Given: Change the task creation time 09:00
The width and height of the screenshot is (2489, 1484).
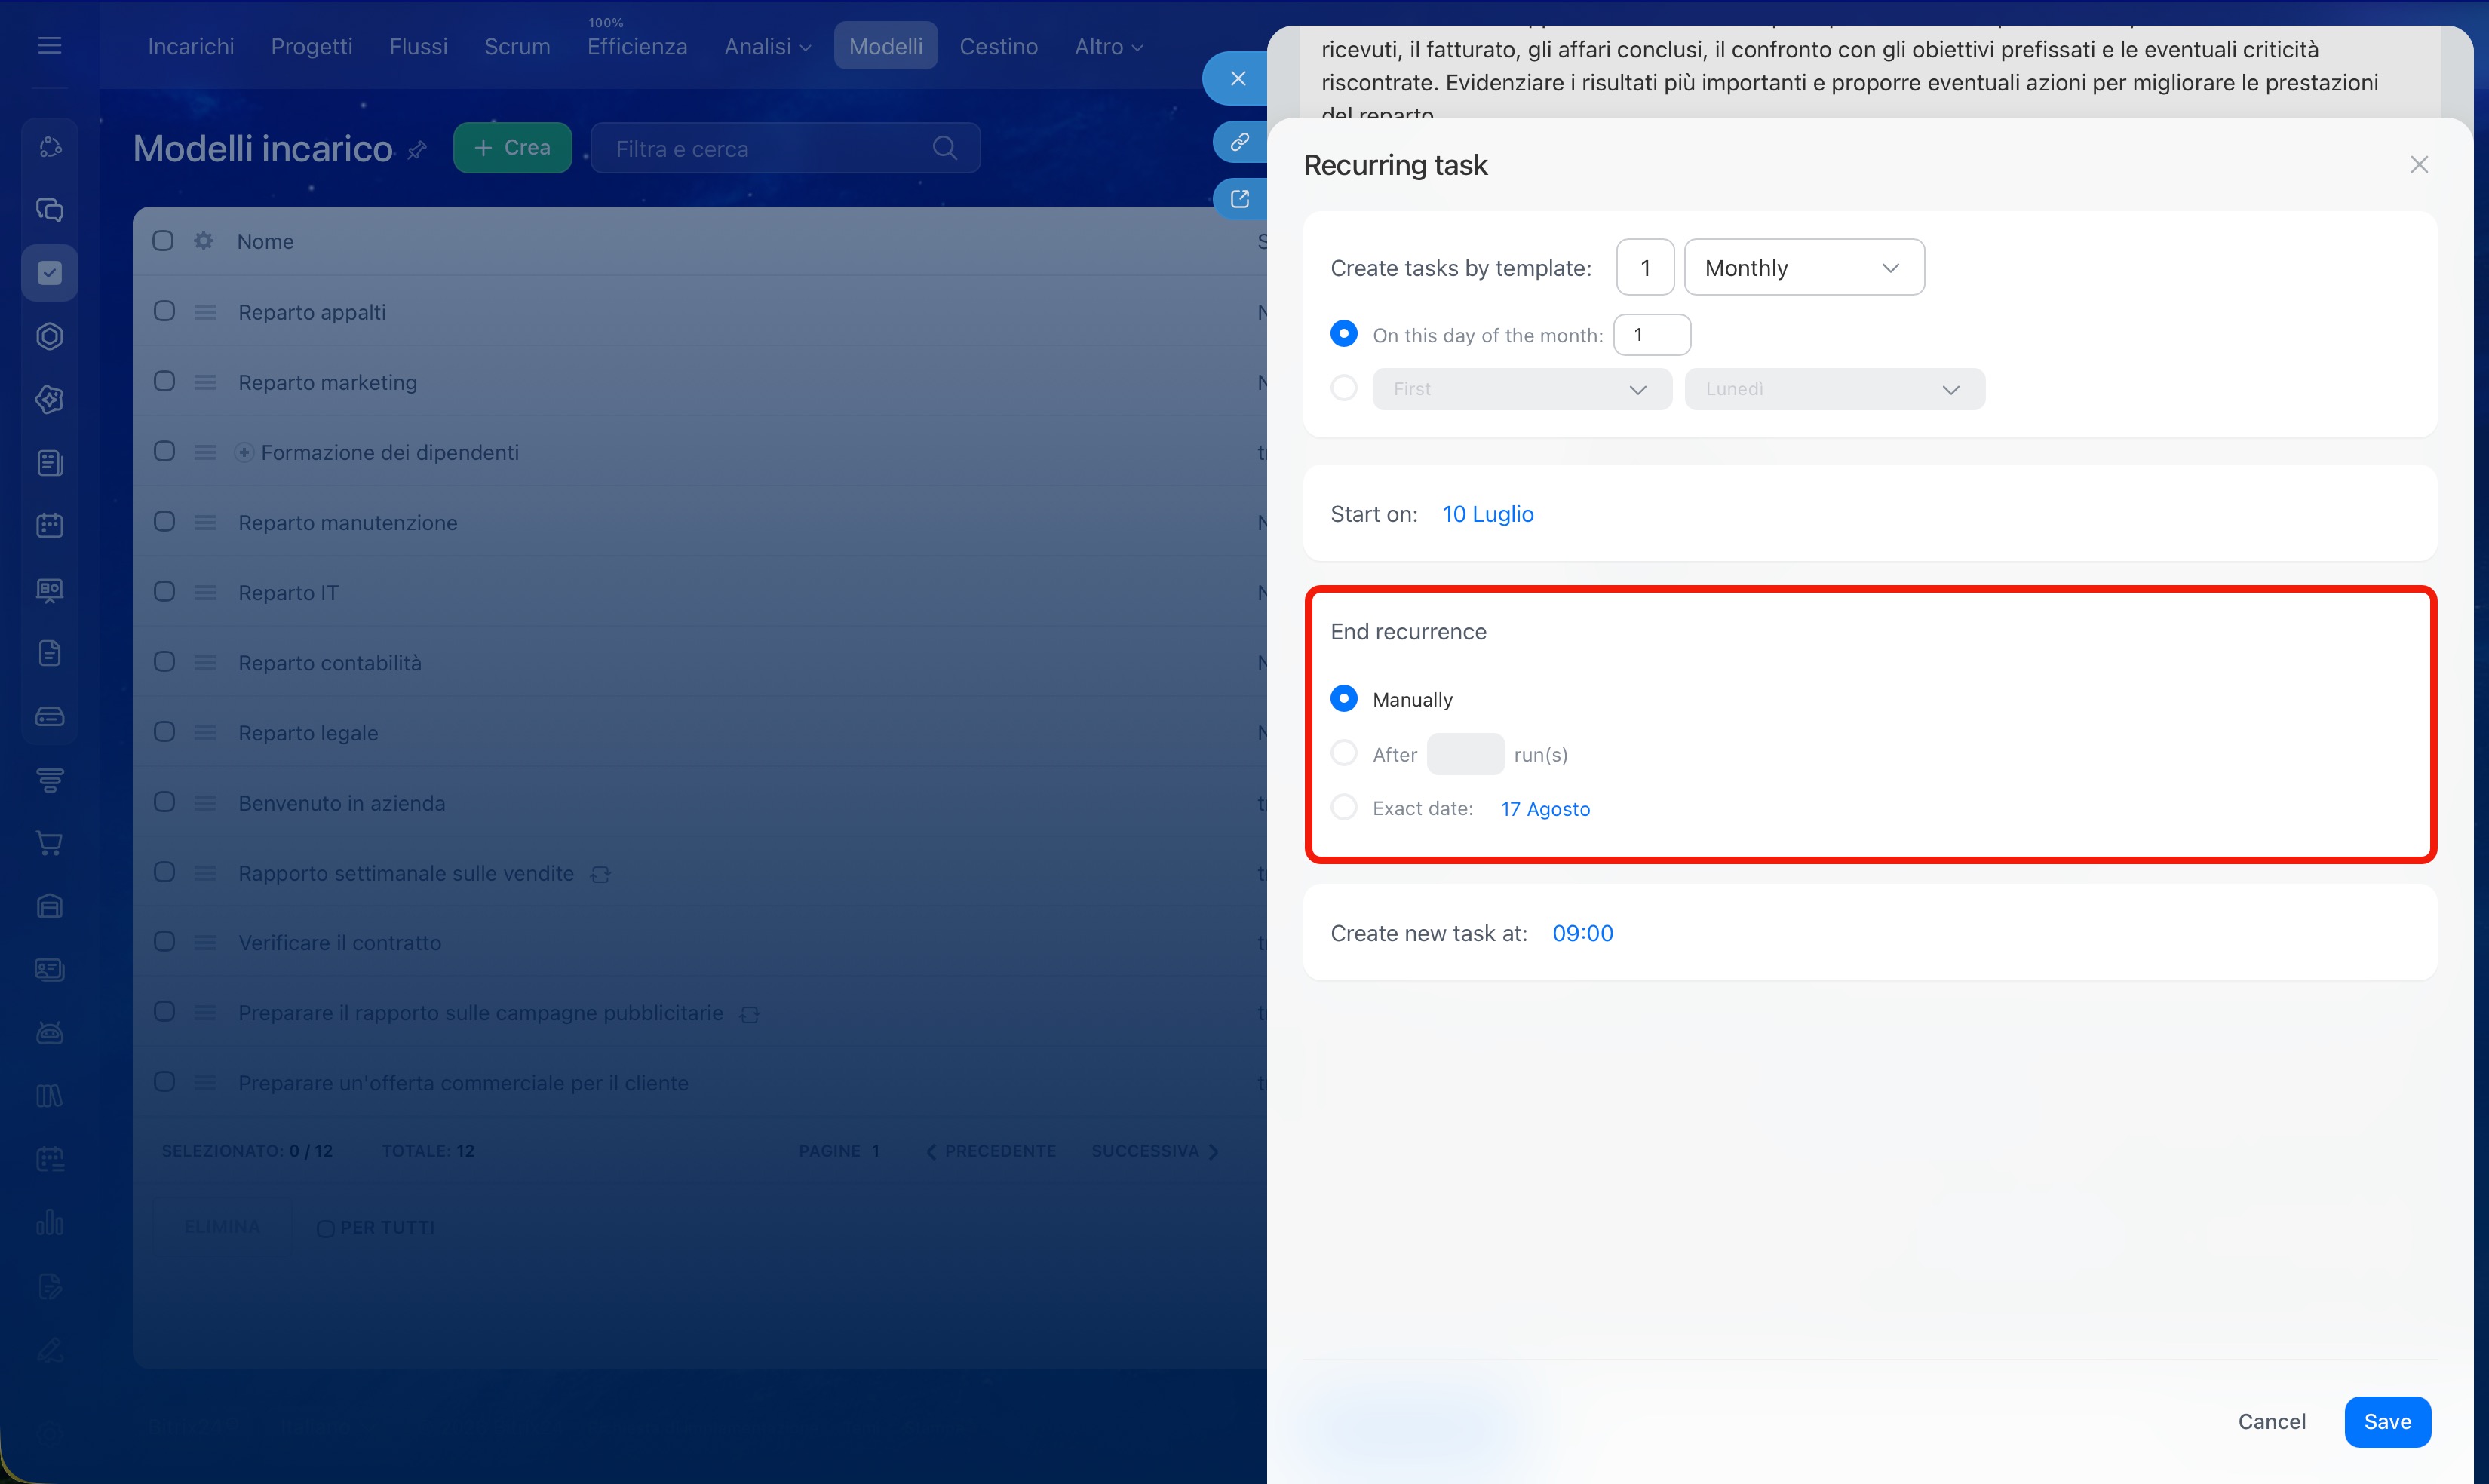Looking at the screenshot, I should coord(1582,933).
